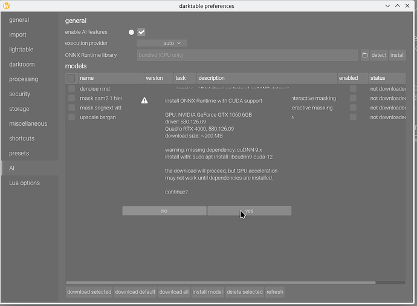Image resolution: width=417 pixels, height=306 pixels.
Task: Check the box for denoise nind model
Action: [71, 89]
